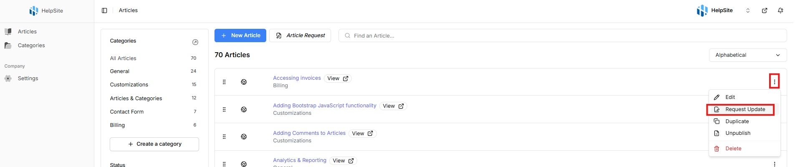Click the Find an Article search field
The height and width of the screenshot is (167, 795).
coord(563,36)
